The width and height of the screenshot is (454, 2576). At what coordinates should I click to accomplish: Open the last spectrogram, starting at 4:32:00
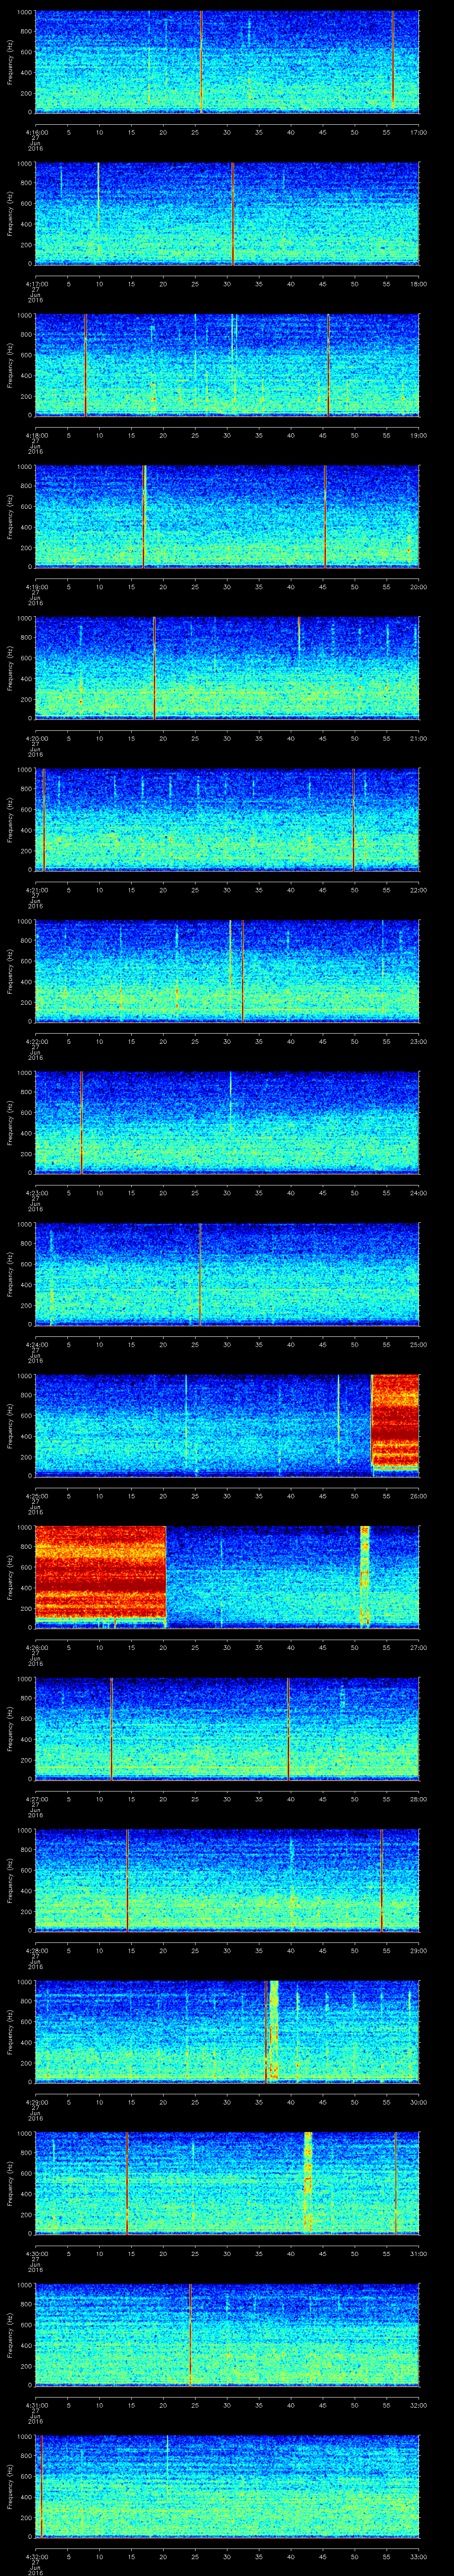[227, 2485]
